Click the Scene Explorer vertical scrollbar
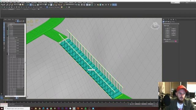This screenshot has width=196, height=110. (25, 60)
